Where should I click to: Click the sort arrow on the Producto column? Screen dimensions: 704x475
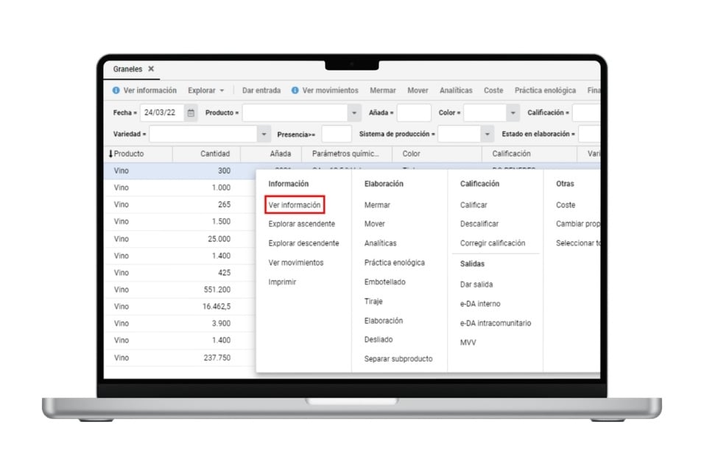click(110, 154)
